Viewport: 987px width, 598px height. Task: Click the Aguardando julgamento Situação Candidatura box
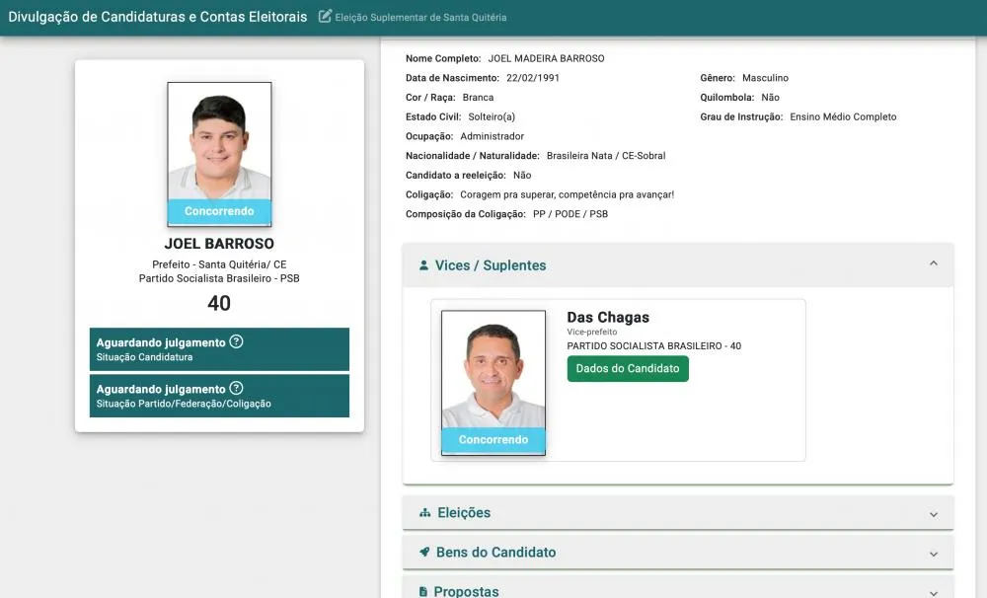pyautogui.click(x=219, y=349)
